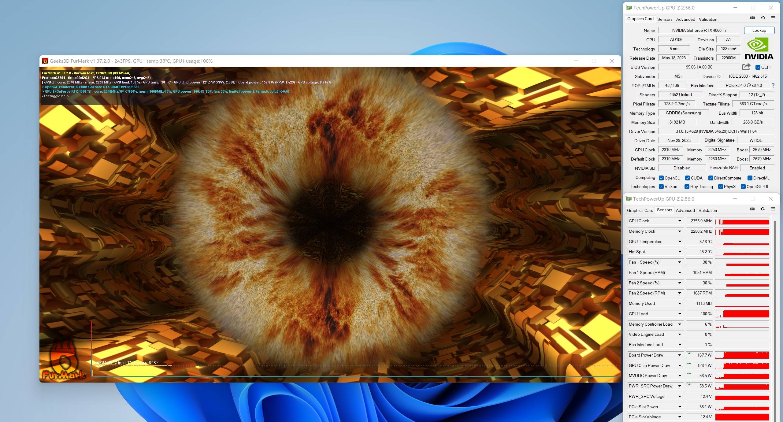Image resolution: width=783 pixels, height=422 pixels.
Task: Open GPU Clock sensor dropdown
Action: (x=680, y=221)
